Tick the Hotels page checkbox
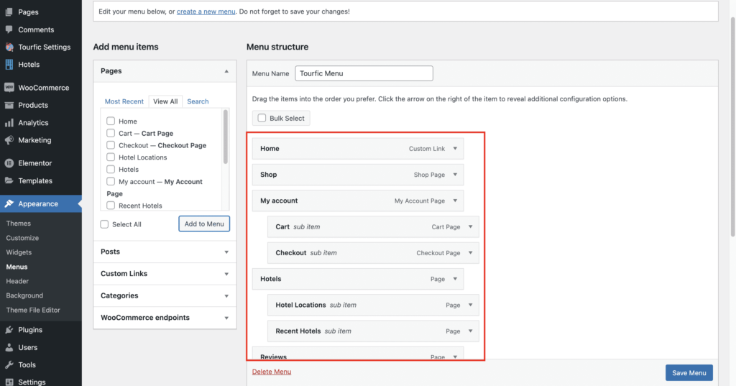The height and width of the screenshot is (386, 736). (x=111, y=169)
